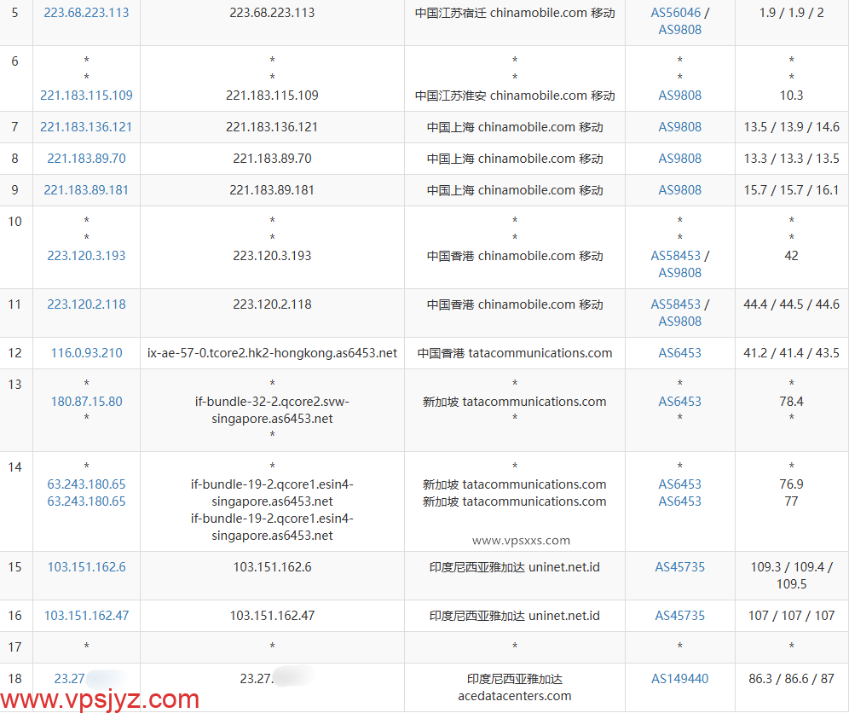Select latency value 78.4 in hop 13

pos(791,402)
